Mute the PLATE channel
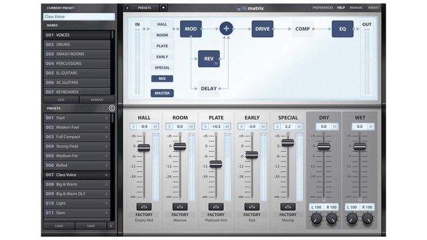The width and height of the screenshot is (427, 240). coord(227,127)
